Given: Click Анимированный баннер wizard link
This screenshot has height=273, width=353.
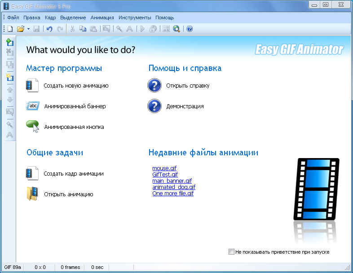Looking at the screenshot, I should tap(75, 106).
